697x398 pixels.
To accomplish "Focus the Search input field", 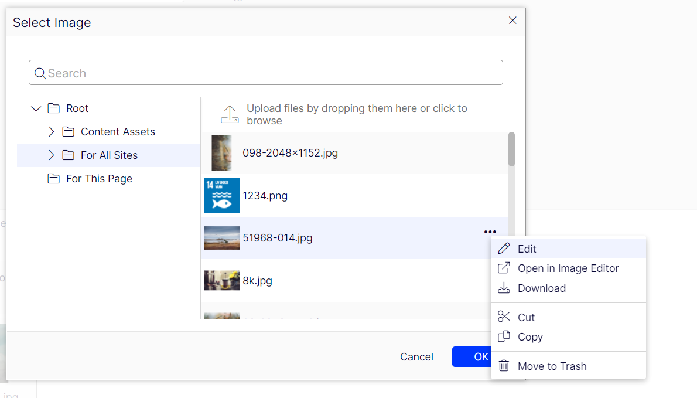I will tap(269, 73).
